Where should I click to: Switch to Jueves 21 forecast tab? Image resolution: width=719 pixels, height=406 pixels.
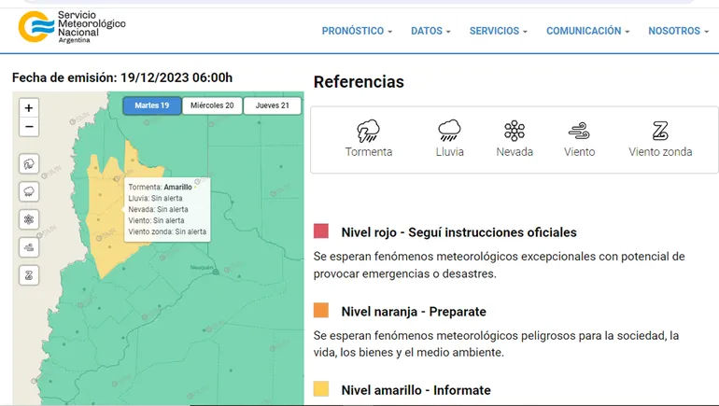pos(272,105)
